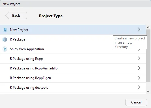Click the scrollbar up arrow

click(x=148, y=27)
